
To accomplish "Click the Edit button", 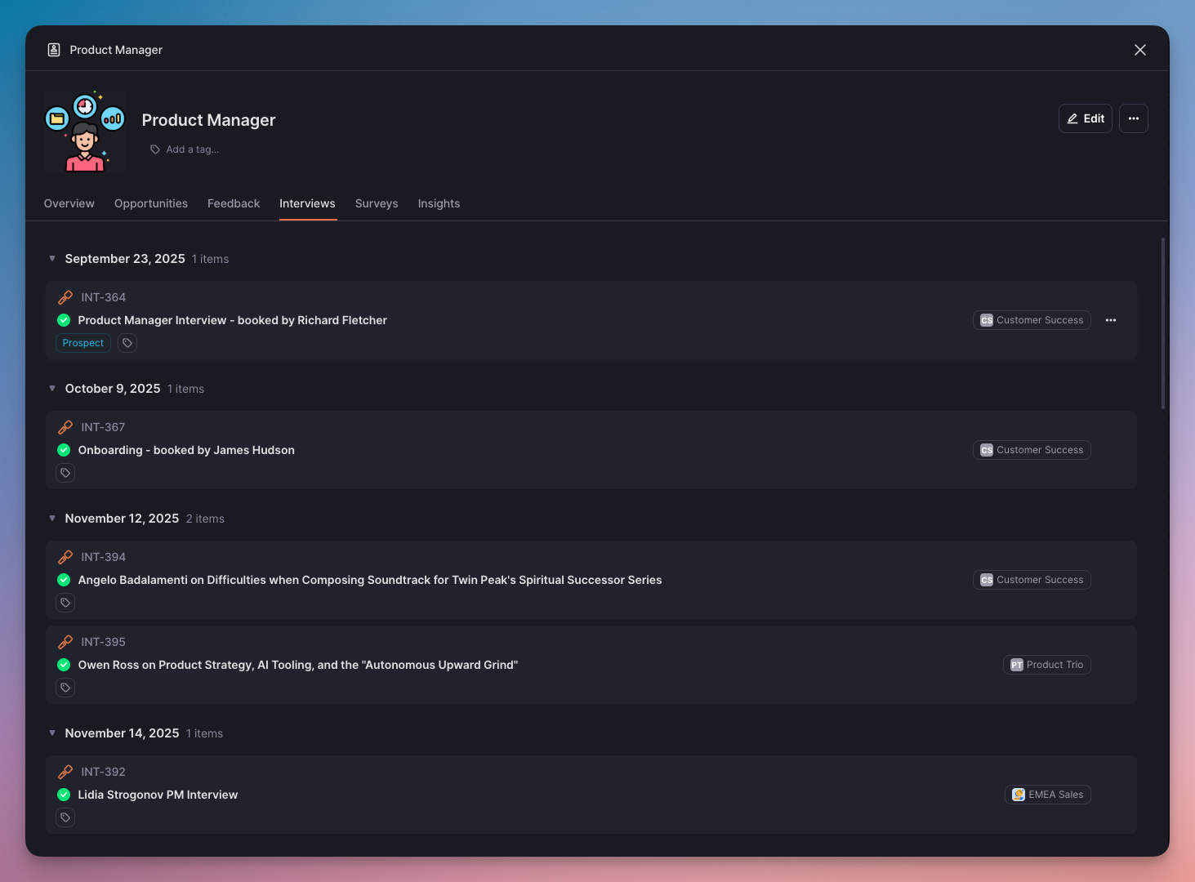I will 1085,118.
